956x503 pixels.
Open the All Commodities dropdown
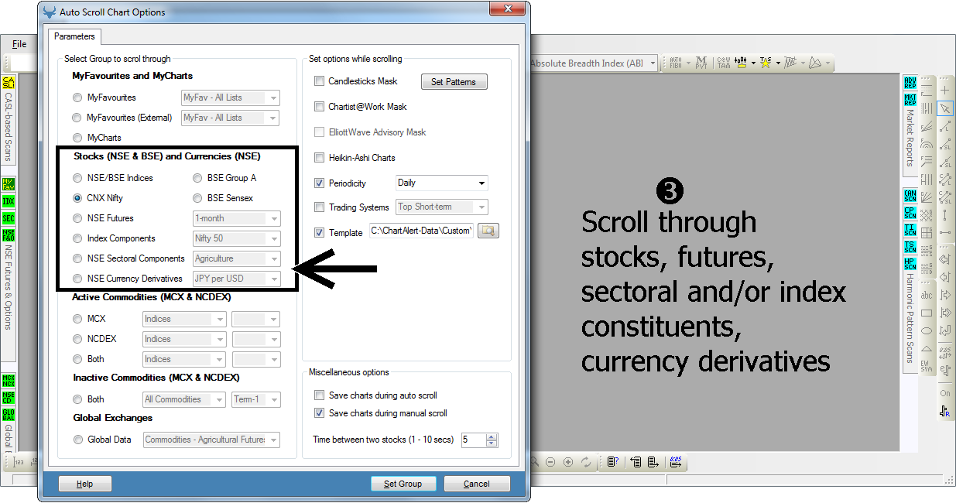tap(184, 399)
